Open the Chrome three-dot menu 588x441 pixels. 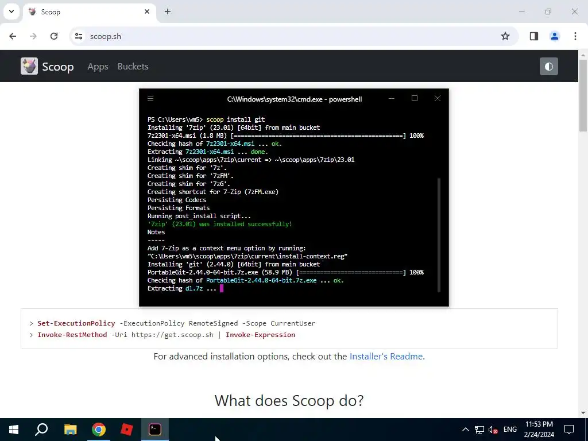tap(575, 36)
